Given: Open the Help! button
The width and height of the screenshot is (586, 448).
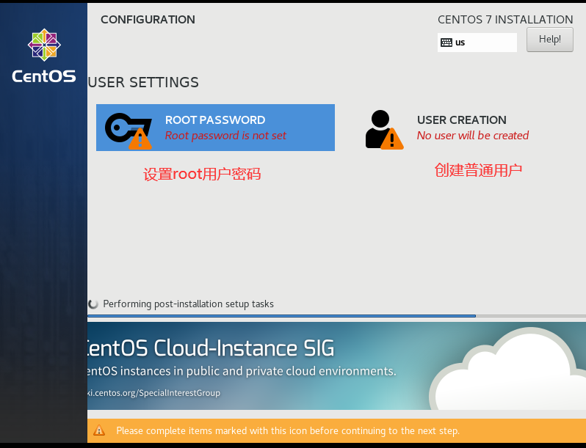Looking at the screenshot, I should point(550,40).
